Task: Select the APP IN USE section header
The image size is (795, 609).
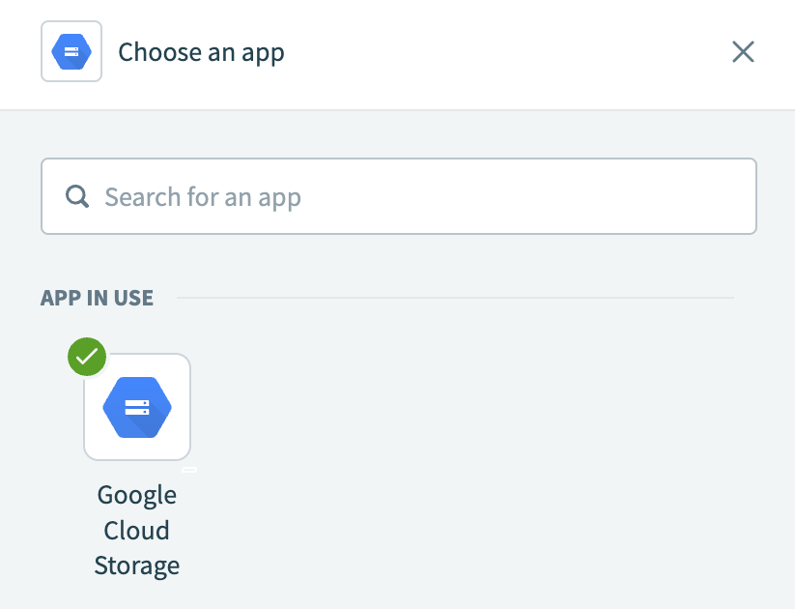Action: pos(97,298)
